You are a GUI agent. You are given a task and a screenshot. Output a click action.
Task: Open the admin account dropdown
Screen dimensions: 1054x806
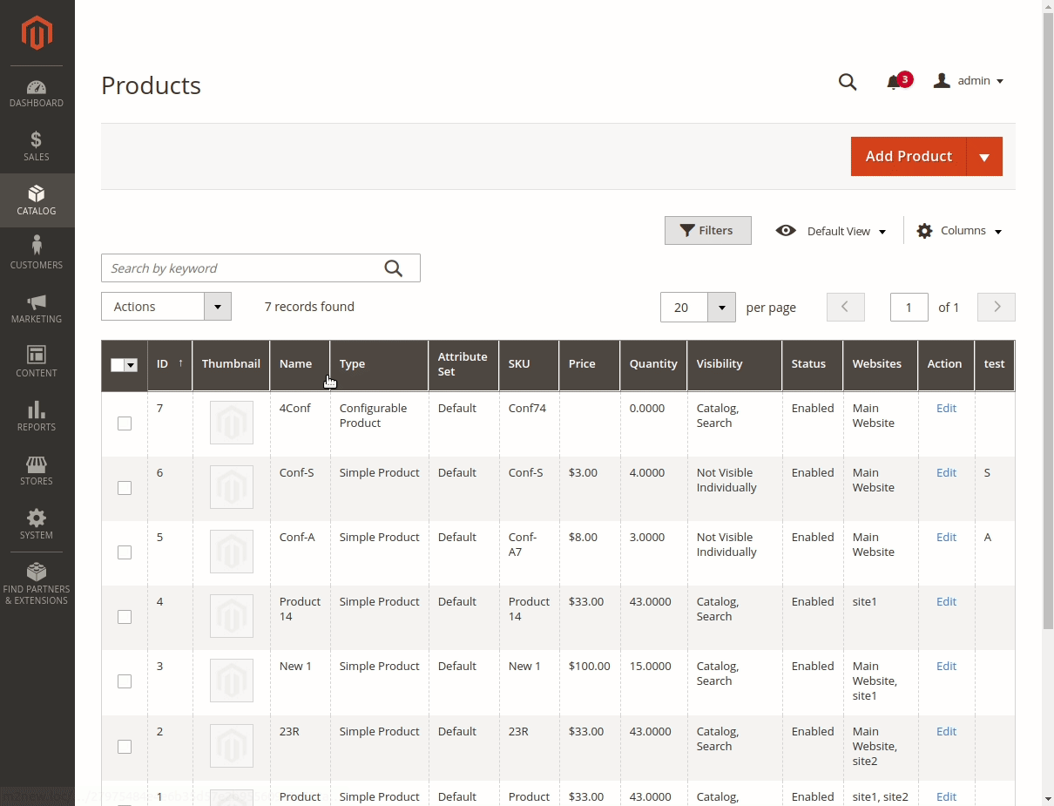[x=969, y=81]
